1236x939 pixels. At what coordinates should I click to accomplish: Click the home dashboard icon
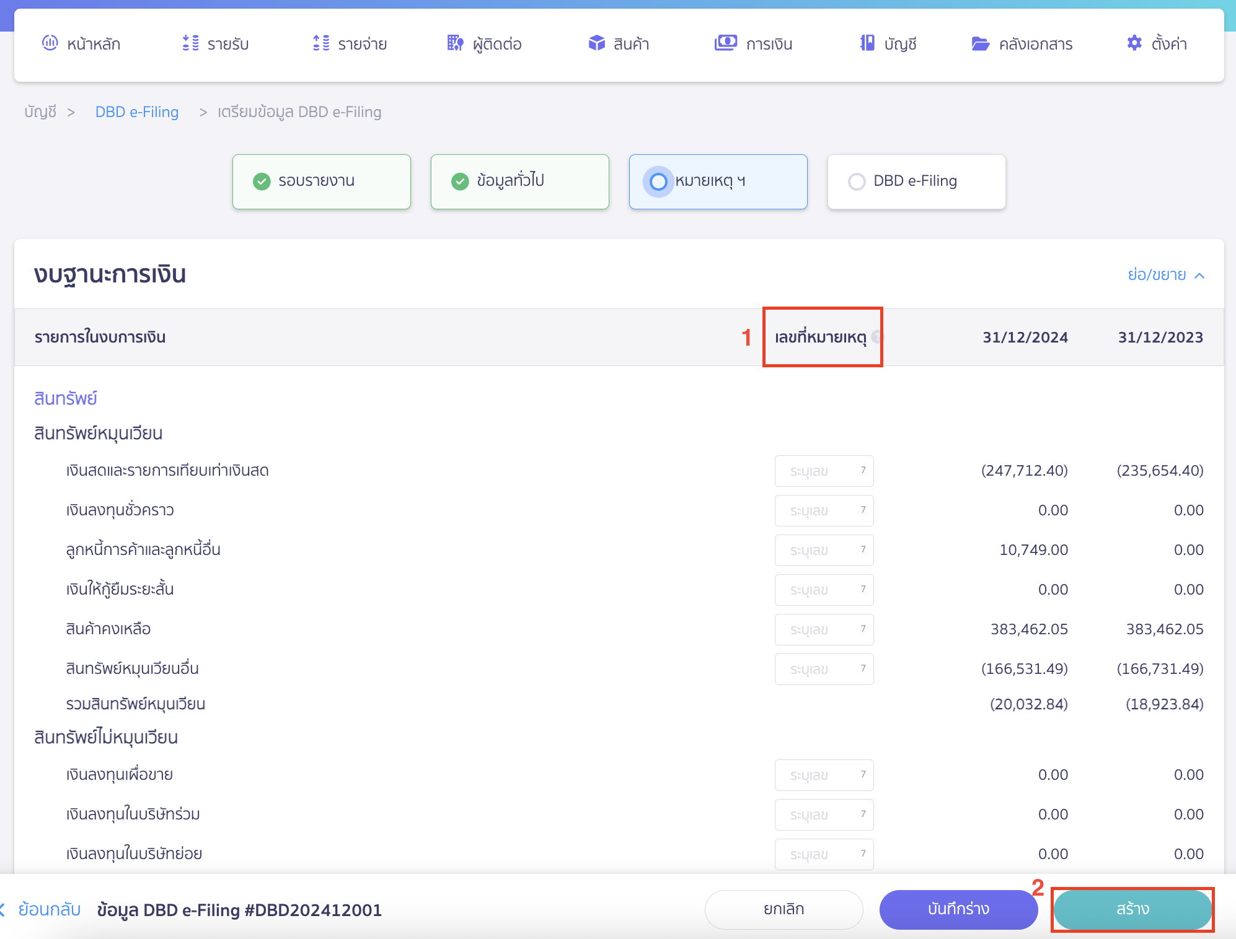point(50,43)
